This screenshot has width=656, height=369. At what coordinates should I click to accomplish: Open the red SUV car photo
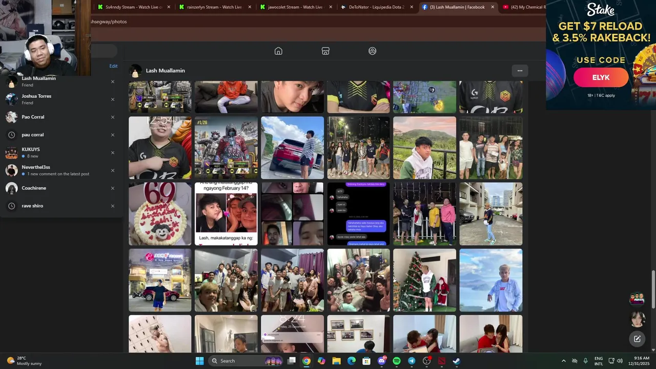click(x=292, y=148)
